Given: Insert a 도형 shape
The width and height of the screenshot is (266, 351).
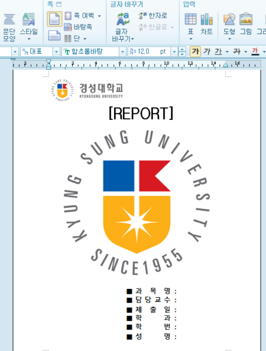Looking at the screenshot, I should click(x=229, y=24).
